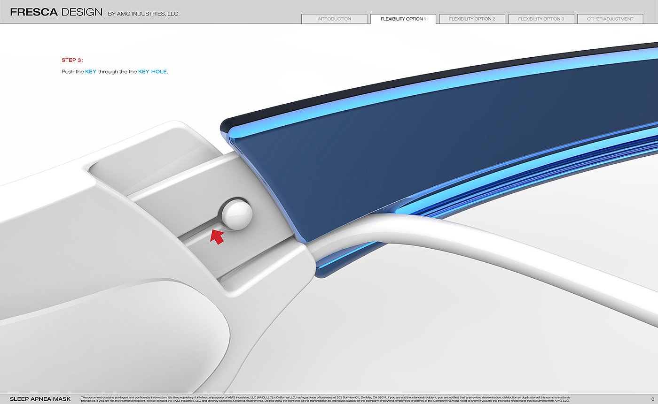Click the red arrow pointing at the key
The height and width of the screenshot is (404, 658).
(216, 236)
